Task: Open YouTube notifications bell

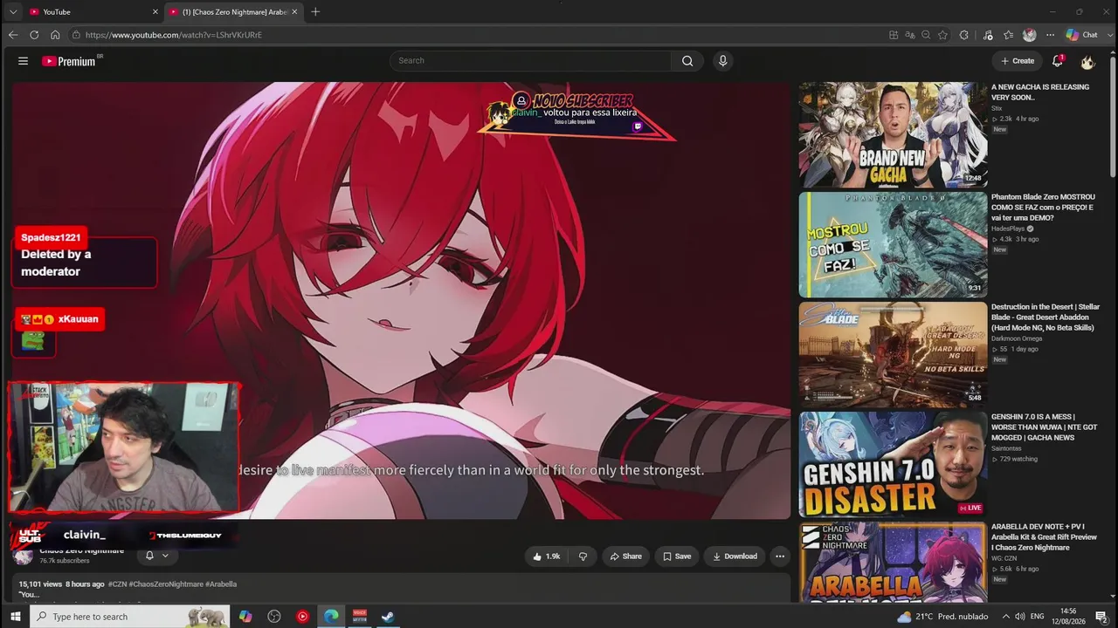Action: [x=1058, y=61]
